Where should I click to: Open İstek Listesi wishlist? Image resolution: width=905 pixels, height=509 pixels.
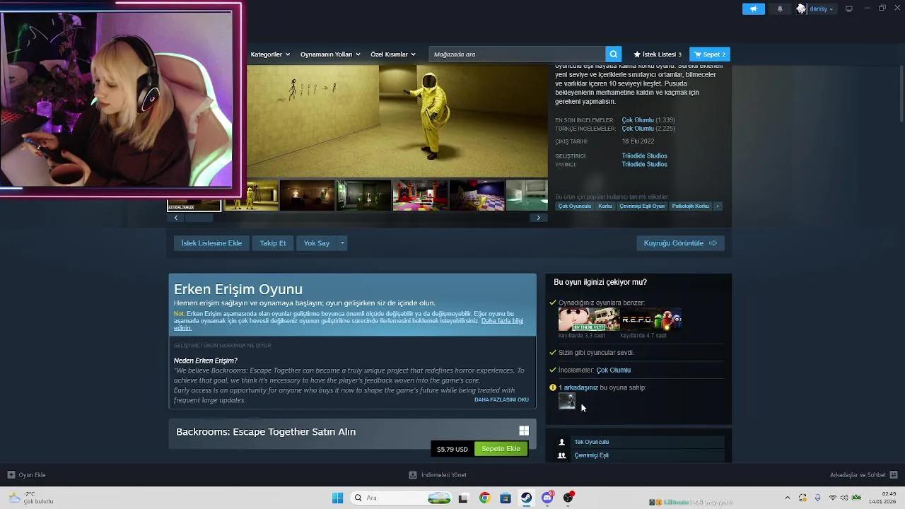[x=658, y=54]
